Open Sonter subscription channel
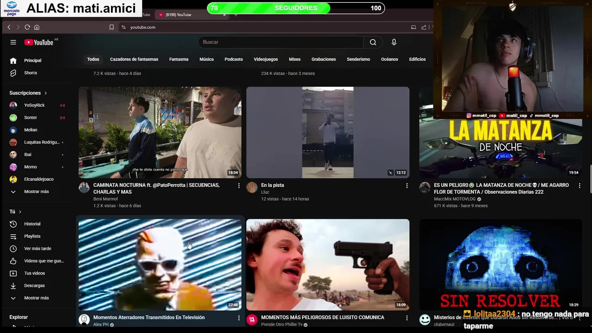 [37, 117]
